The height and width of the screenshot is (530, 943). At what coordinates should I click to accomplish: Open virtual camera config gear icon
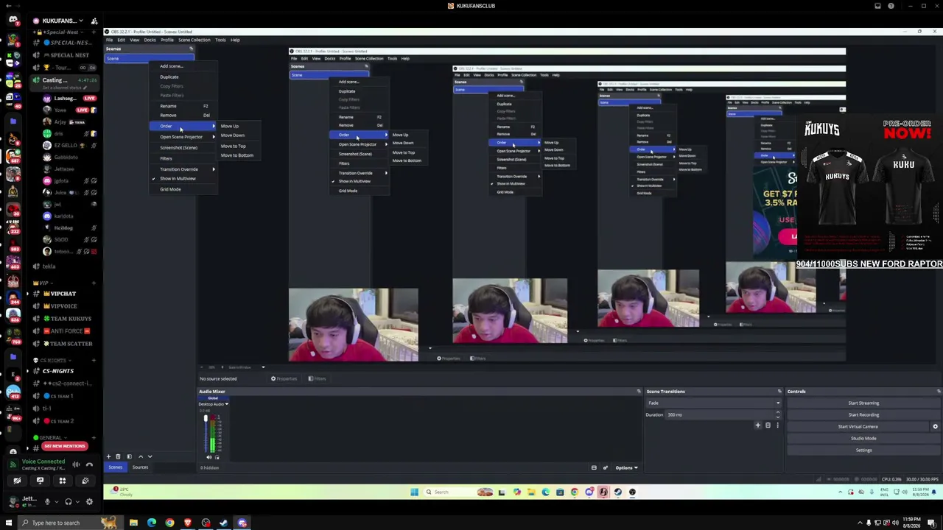936,427
